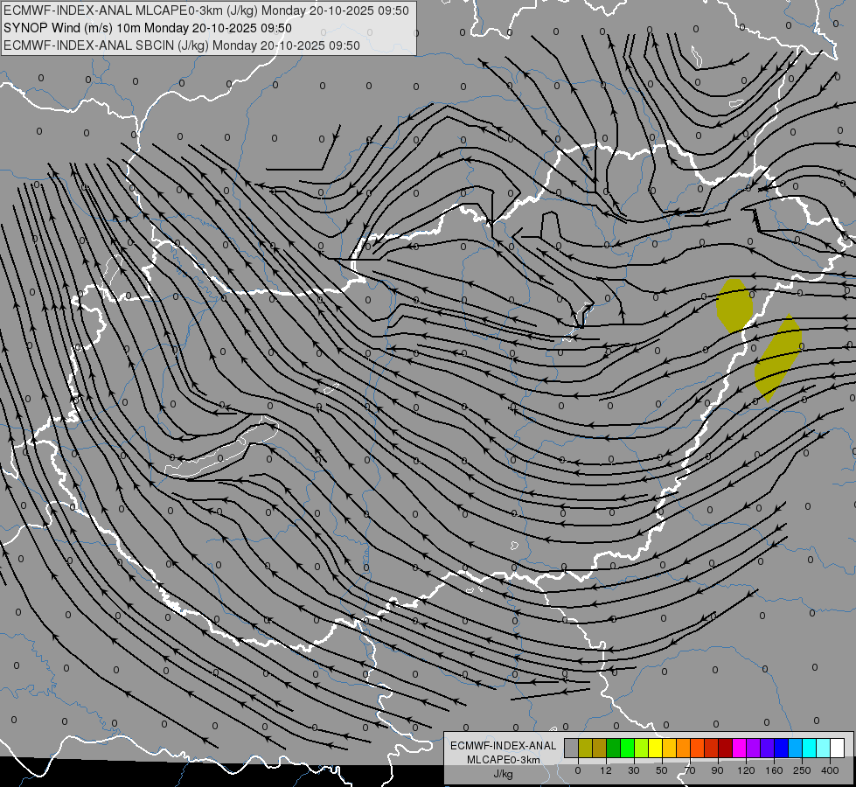Click the 'ECMWF-INDEX-ANAL' text in the colorbar legend
The height and width of the screenshot is (787, 856).
click(x=504, y=746)
